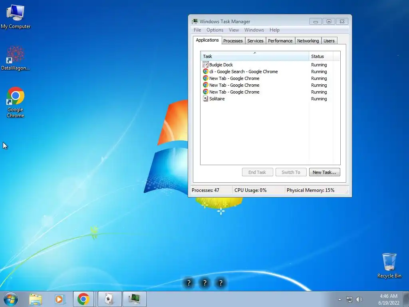Click the Running status of Budgie Dock
Image resolution: width=409 pixels, height=307 pixels.
(319, 65)
